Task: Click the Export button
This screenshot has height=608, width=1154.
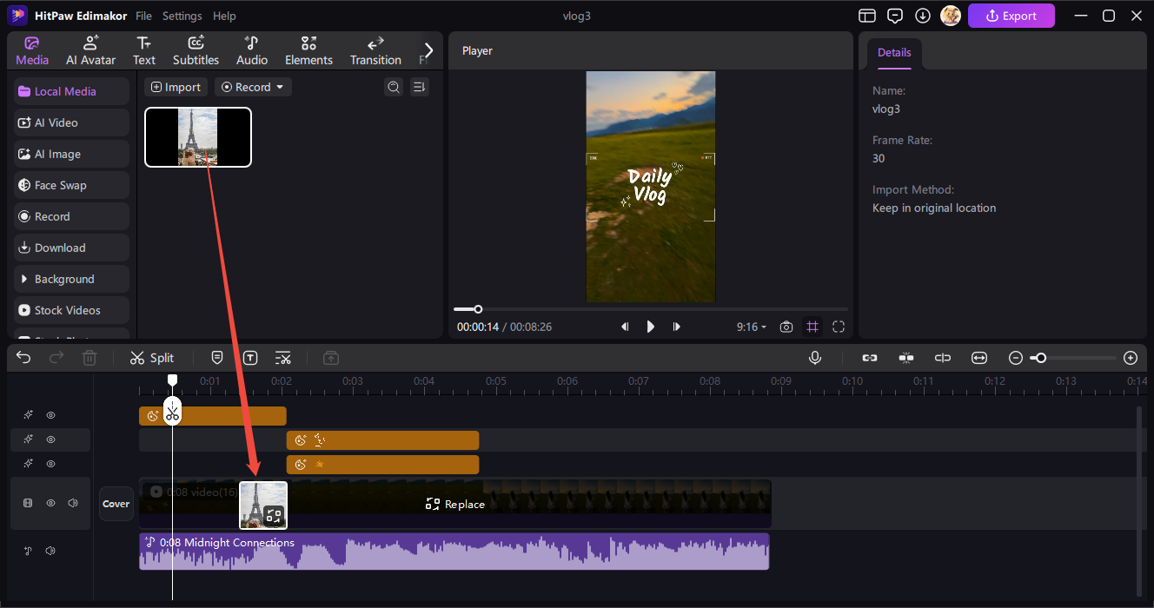Action: click(x=1011, y=16)
